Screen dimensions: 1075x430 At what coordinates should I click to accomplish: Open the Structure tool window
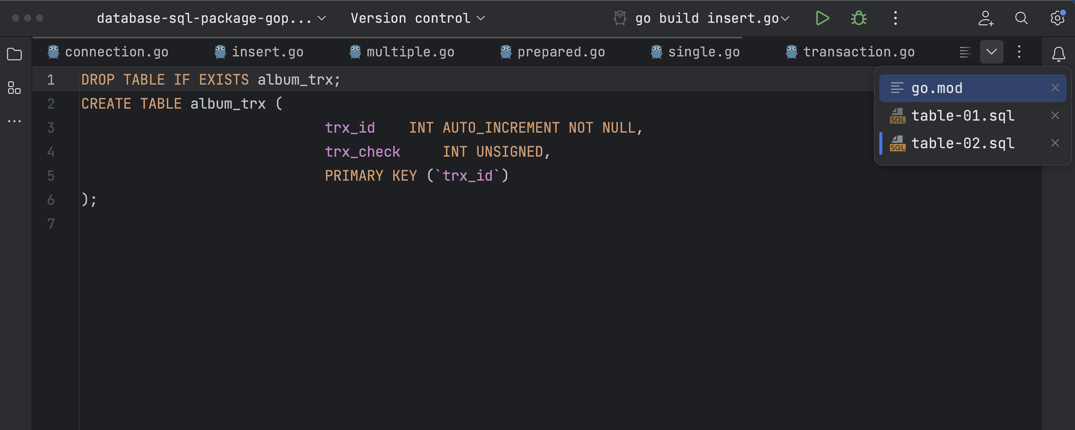[15, 88]
